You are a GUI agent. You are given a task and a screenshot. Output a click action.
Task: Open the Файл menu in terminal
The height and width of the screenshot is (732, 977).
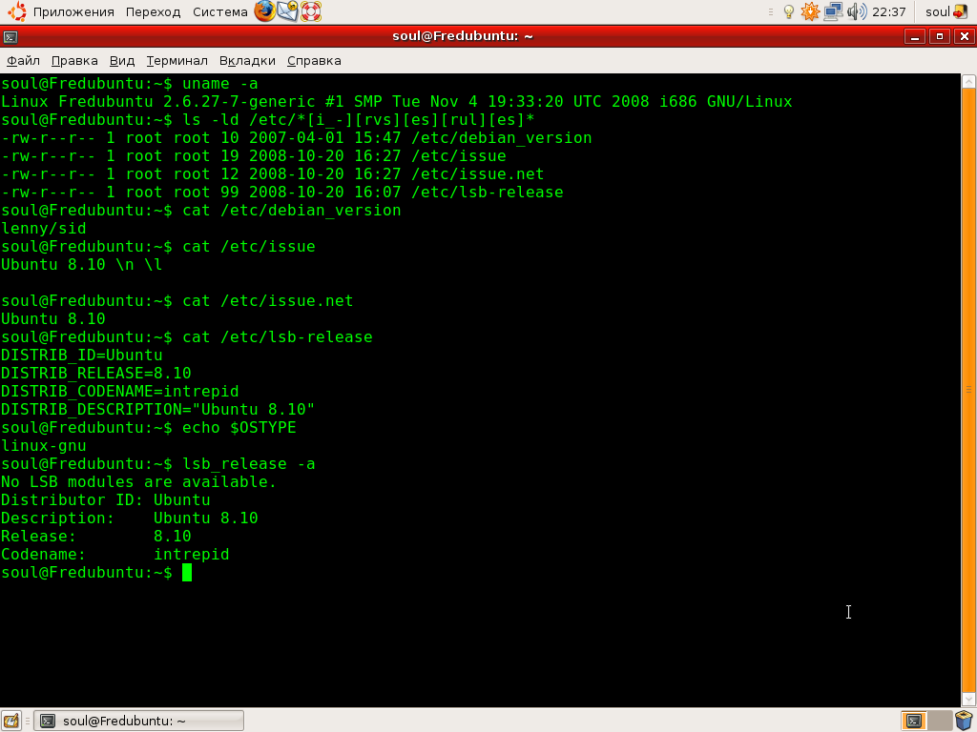click(23, 60)
